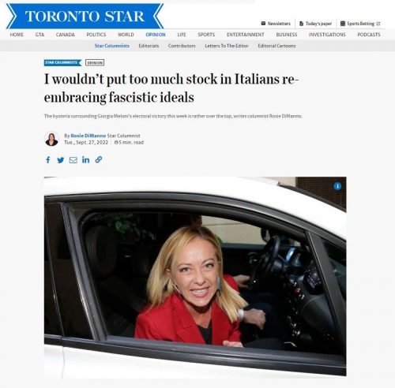The width and height of the screenshot is (395, 388).
Task: Click the Star Columnists blue tag
Action: (x=63, y=62)
